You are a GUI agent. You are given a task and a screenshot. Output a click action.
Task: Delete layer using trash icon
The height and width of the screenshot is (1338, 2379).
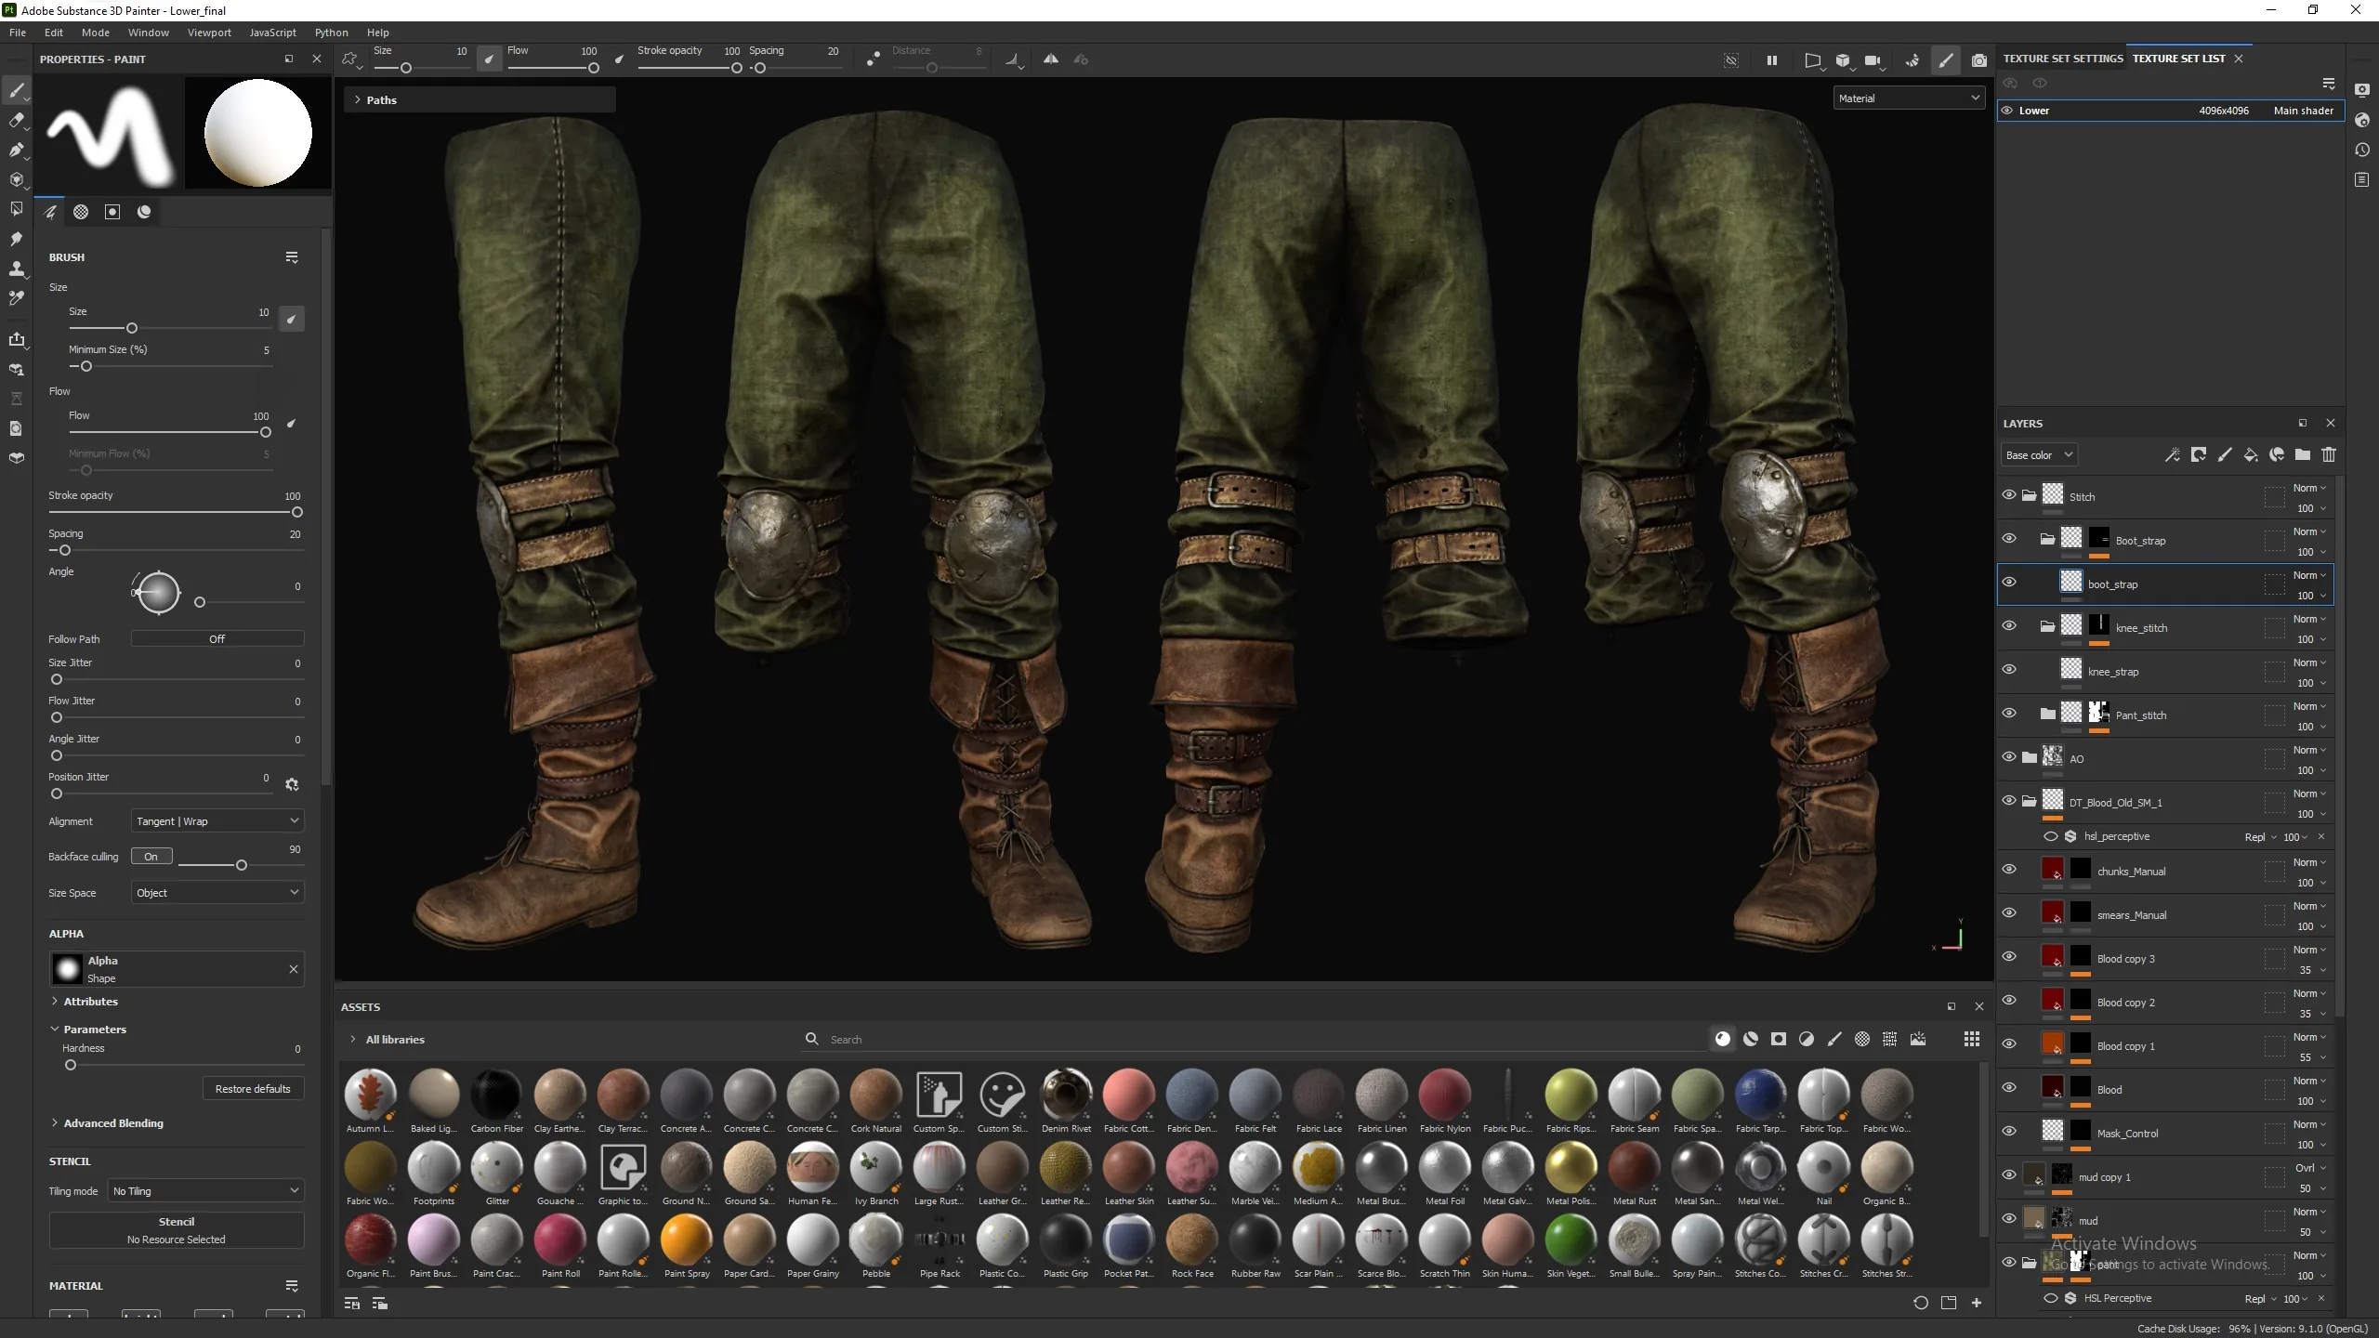[2329, 455]
